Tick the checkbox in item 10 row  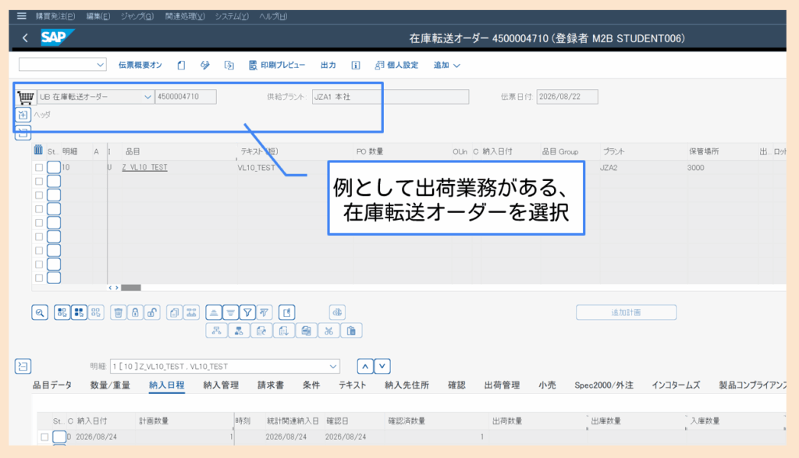[x=39, y=167]
